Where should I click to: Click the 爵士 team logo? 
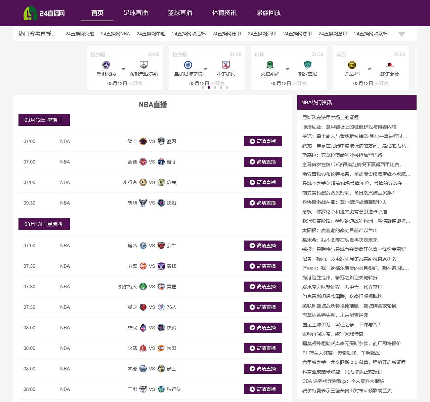coord(161,369)
